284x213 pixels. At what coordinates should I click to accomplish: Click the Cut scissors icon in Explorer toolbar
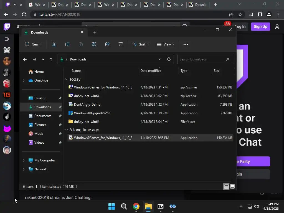click(54, 44)
